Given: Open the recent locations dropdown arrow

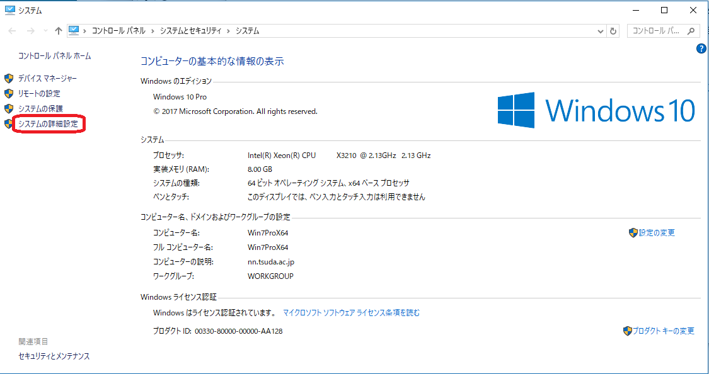Looking at the screenshot, I should point(45,31).
